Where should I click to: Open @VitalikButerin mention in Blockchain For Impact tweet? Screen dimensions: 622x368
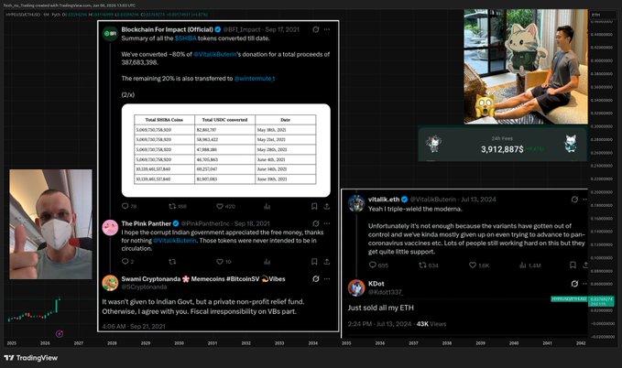pos(215,54)
